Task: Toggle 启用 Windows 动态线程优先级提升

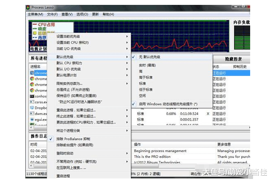Action: coord(171,104)
